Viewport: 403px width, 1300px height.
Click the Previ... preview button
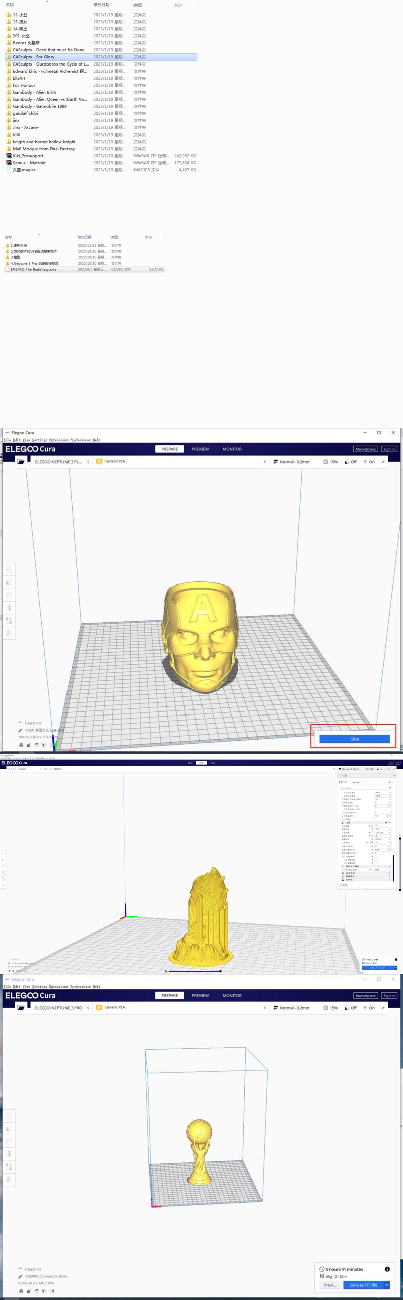click(329, 1285)
